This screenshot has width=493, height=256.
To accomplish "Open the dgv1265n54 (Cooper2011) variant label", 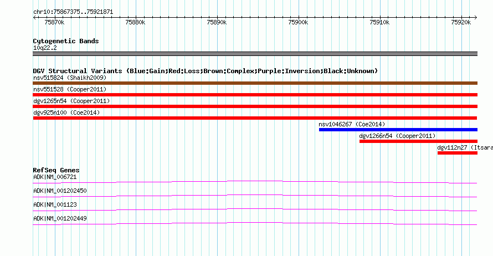I will point(71,101).
